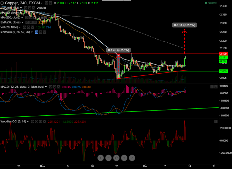The width and height of the screenshot is (232, 169).
Task: Toggle visibility of the Ichimoku indicator
Action: [36, 32]
